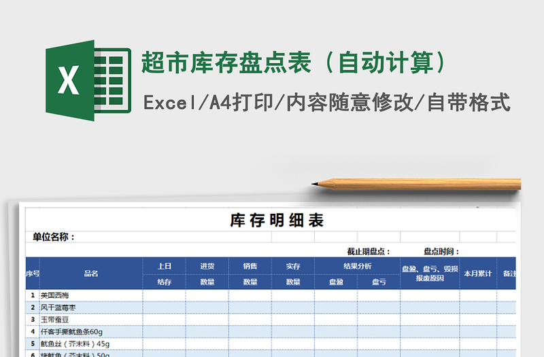Click the pencil graphic above the sheet
The height and width of the screenshot is (357, 544).
(x=416, y=184)
